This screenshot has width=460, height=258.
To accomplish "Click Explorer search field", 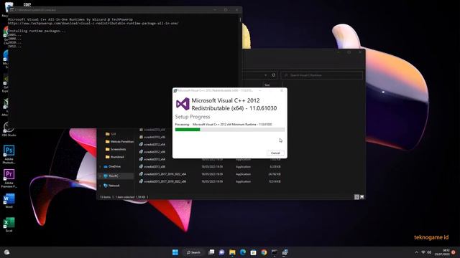I will coord(322,75).
